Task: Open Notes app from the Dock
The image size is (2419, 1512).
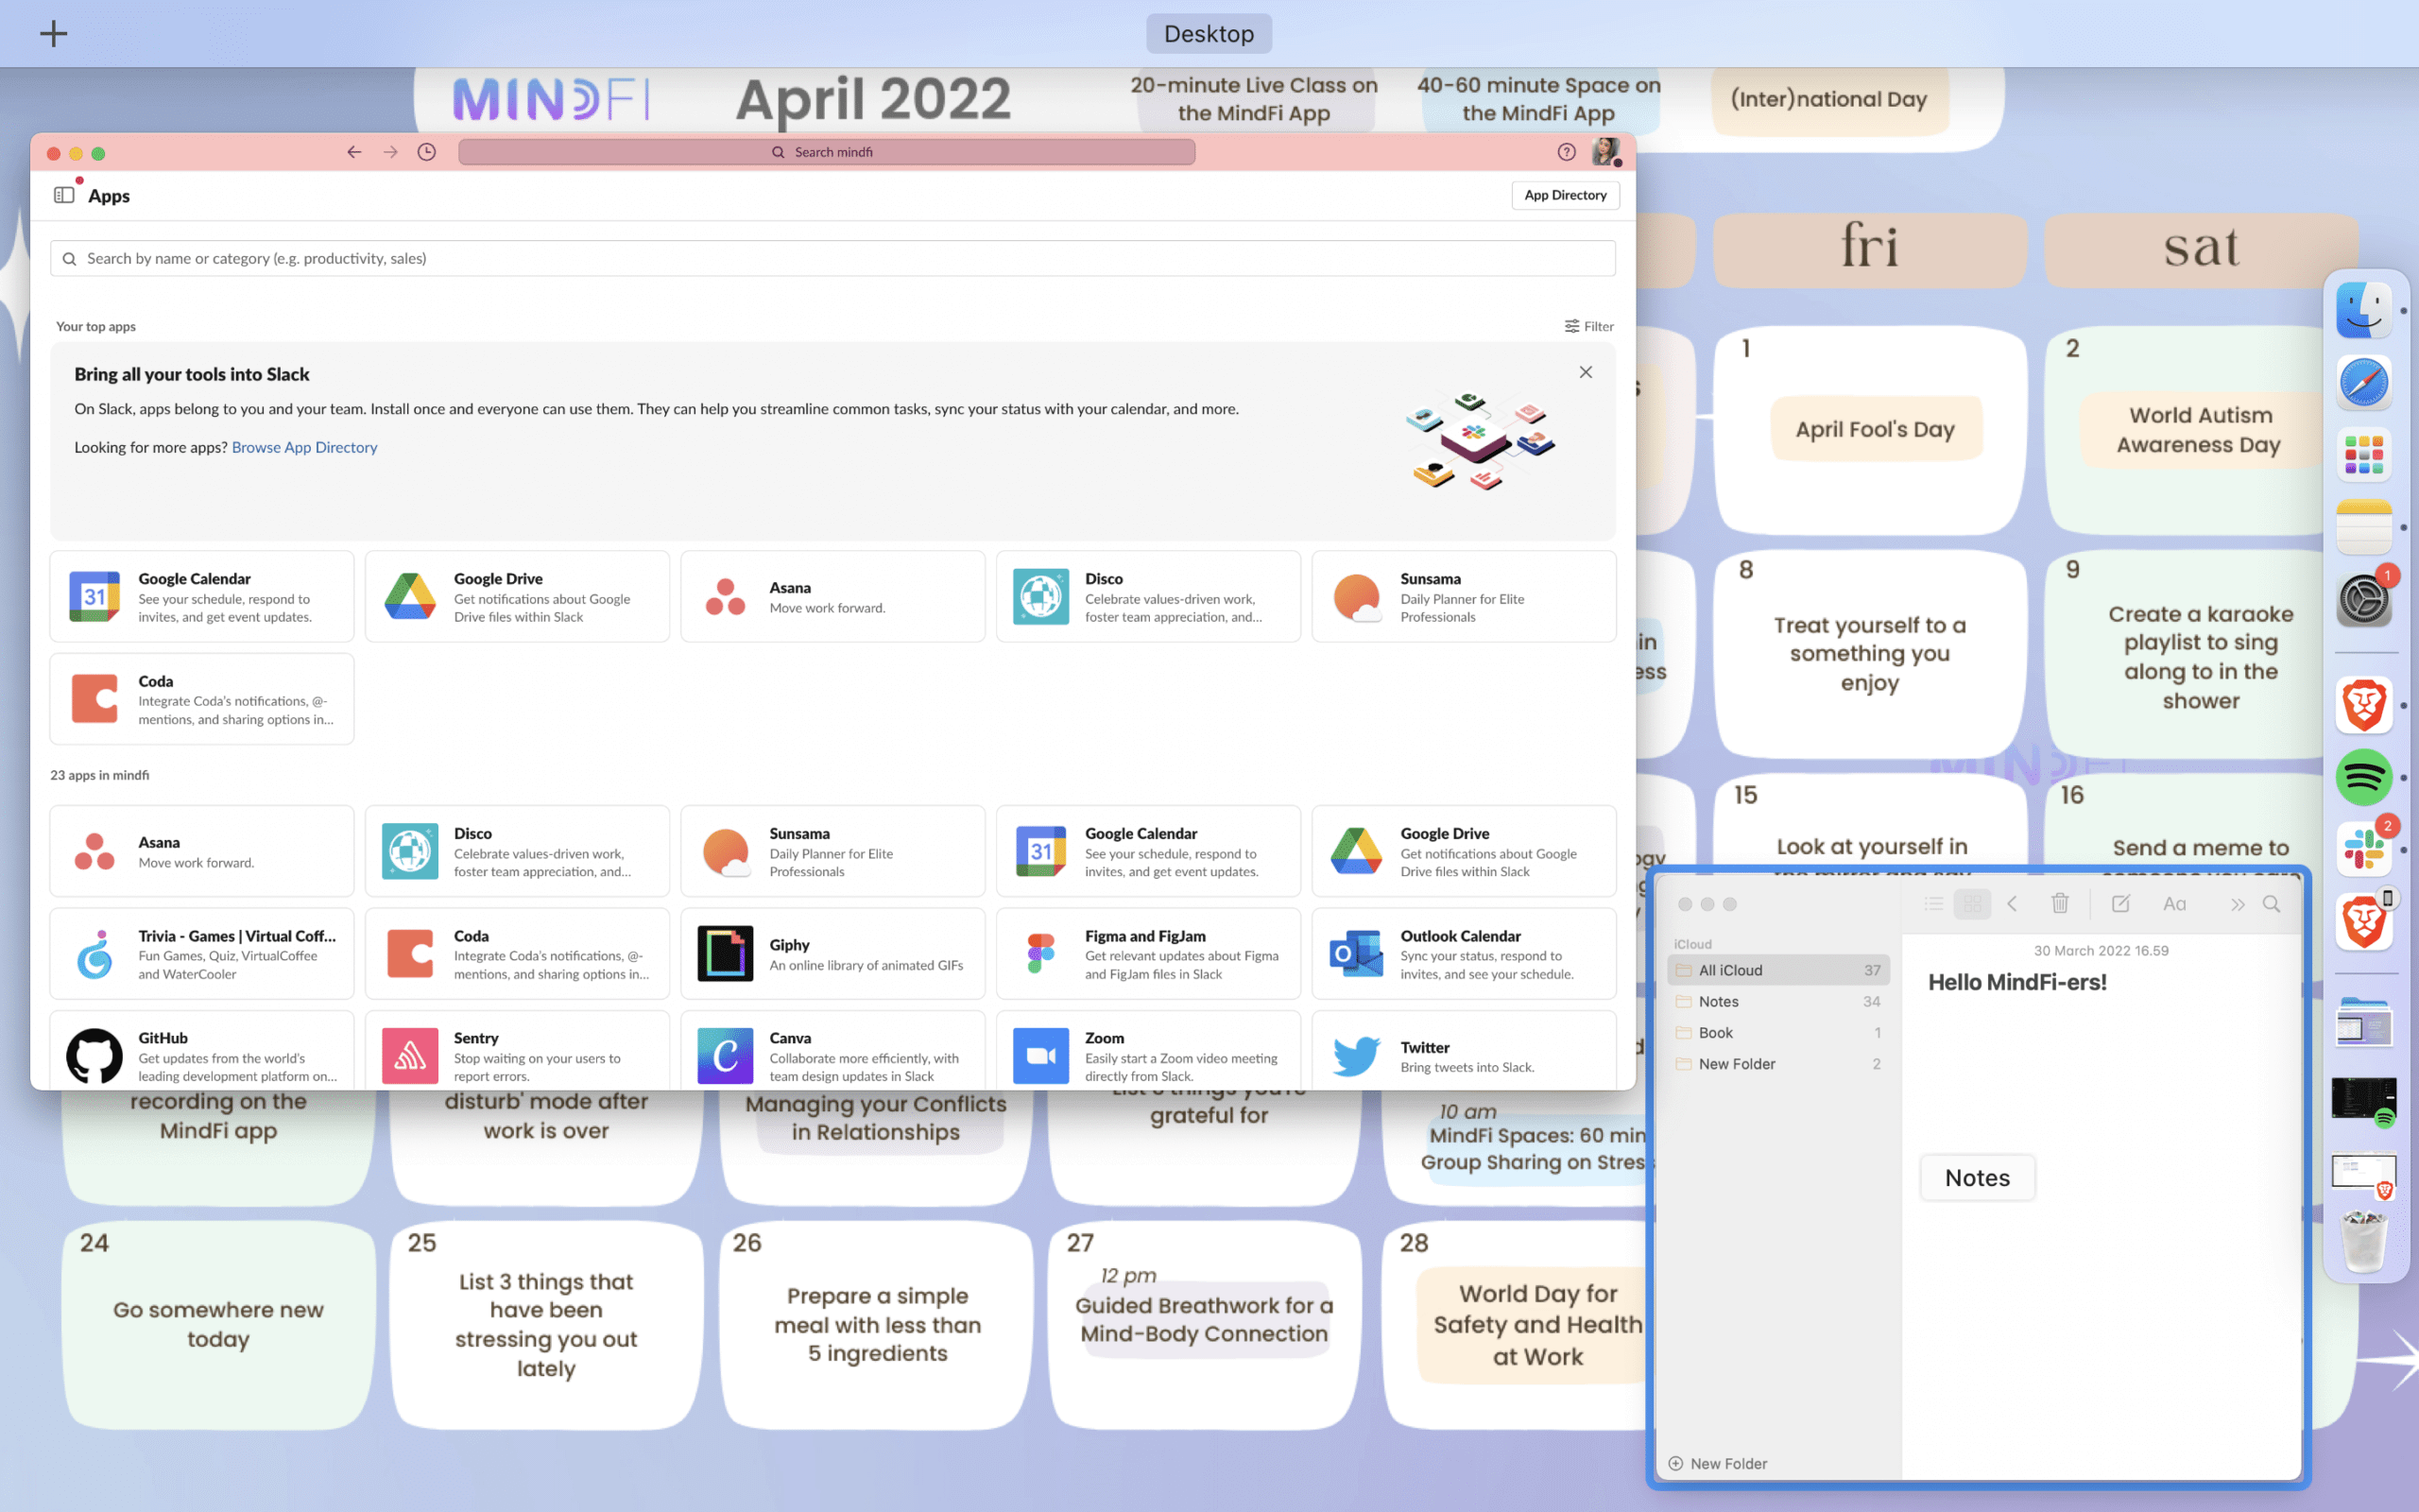Action: pyautogui.click(x=2363, y=527)
